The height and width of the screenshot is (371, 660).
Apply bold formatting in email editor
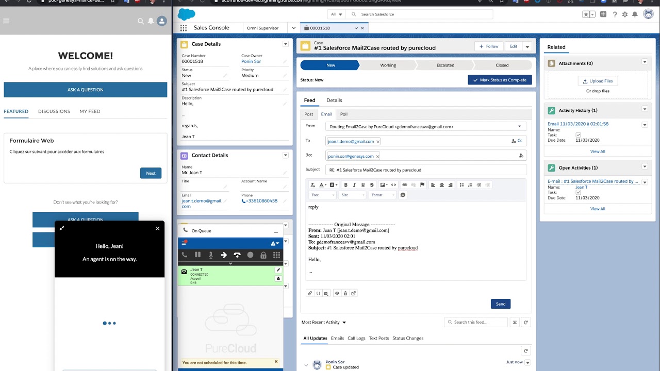(345, 185)
